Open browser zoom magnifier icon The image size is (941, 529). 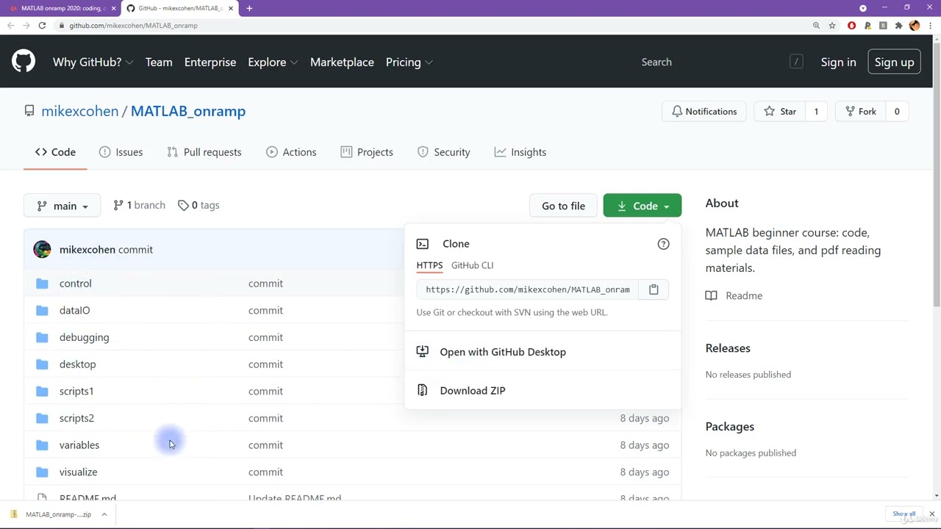pyautogui.click(x=816, y=26)
